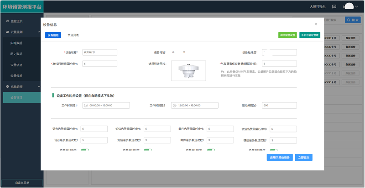Click the clock icon in 工作时间段2 field
Viewport: 365px width, 188px height.
click(175, 105)
